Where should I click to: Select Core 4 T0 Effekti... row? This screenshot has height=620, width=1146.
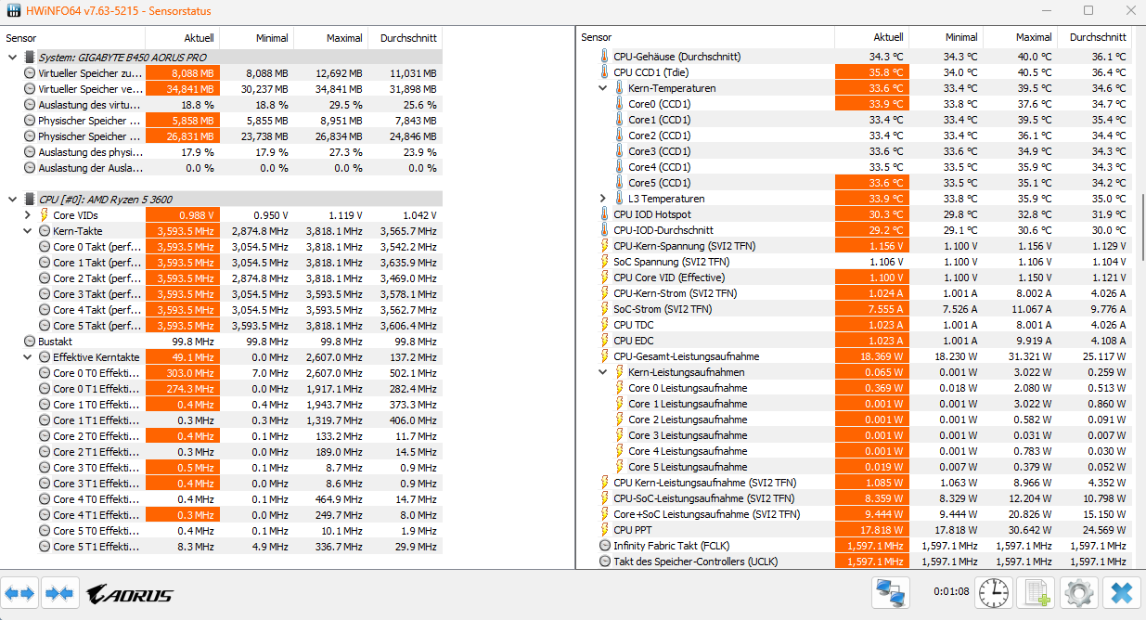click(x=223, y=499)
